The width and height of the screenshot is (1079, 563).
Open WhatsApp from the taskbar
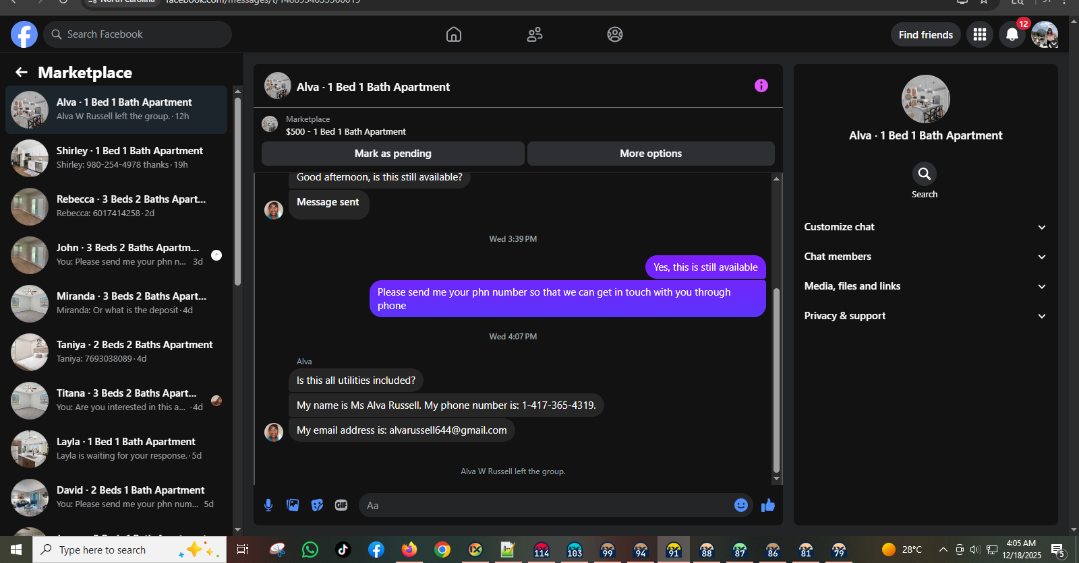click(x=310, y=550)
